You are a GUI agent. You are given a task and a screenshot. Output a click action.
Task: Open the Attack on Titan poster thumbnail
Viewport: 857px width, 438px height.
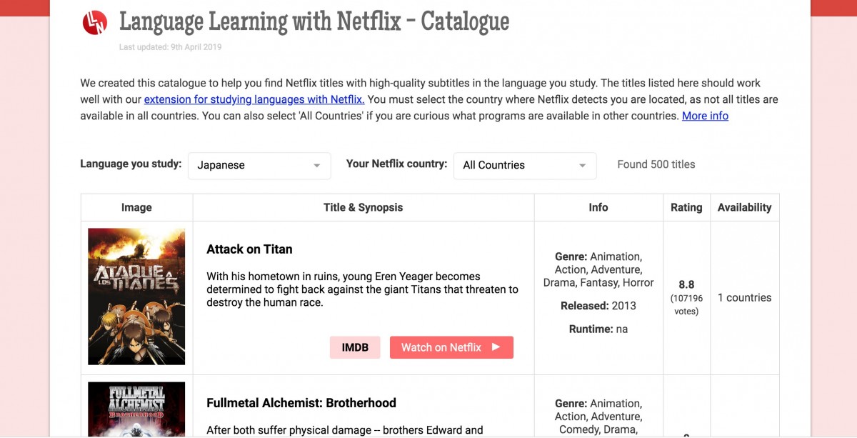(x=136, y=297)
